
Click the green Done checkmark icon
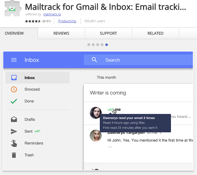(14, 101)
